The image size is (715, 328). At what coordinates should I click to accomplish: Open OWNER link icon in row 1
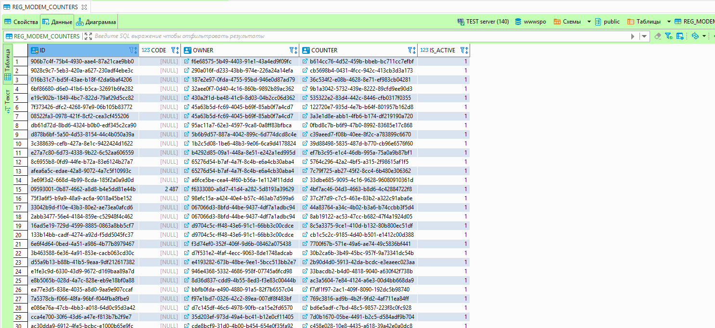pos(187,61)
